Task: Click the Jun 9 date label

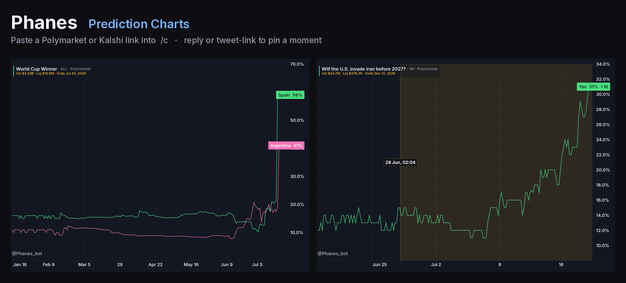Action: pyautogui.click(x=227, y=265)
